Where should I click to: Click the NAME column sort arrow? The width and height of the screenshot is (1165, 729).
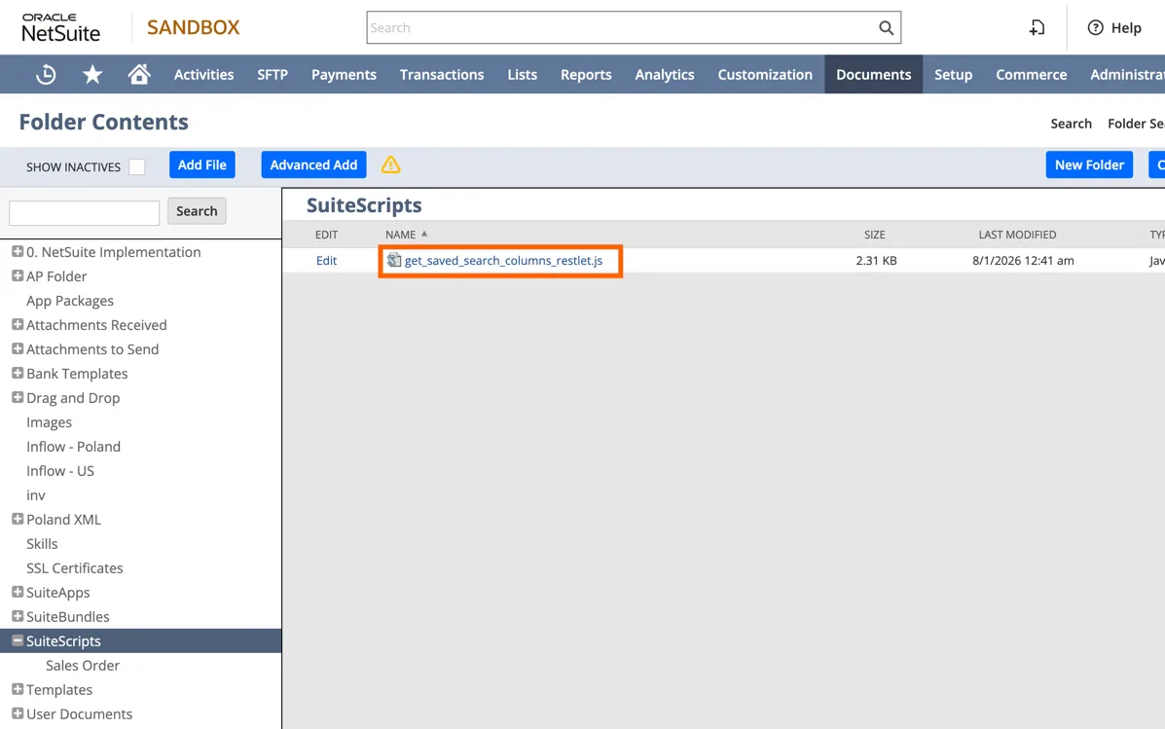coord(424,234)
